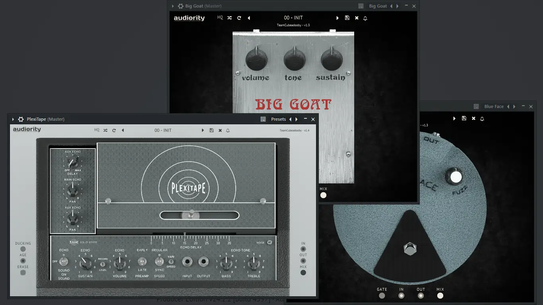Open the 00 - INIT preset menu in PlexiTape
543x305 pixels.
pyautogui.click(x=163, y=130)
